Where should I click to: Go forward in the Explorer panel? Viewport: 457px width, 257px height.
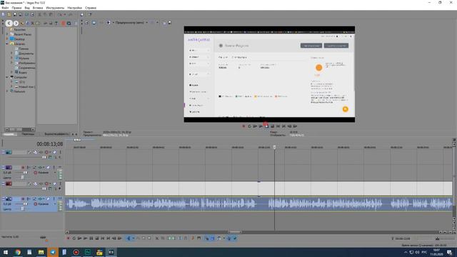(16, 24)
